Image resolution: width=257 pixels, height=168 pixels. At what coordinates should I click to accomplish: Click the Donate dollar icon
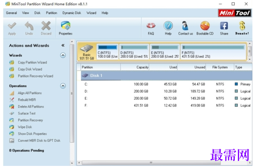point(242,26)
